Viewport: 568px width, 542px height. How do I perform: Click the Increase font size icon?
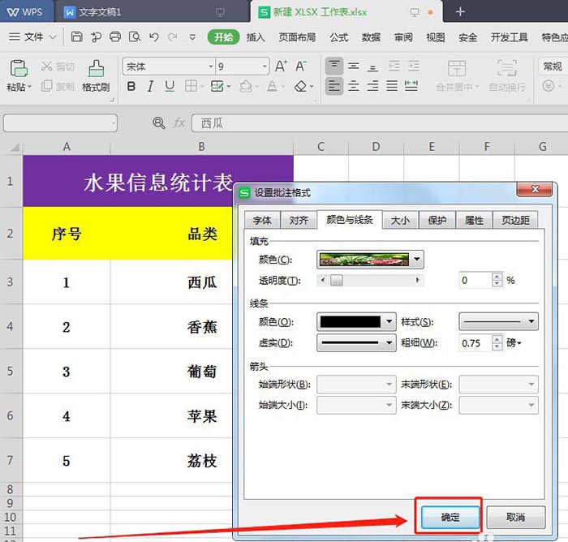pyautogui.click(x=281, y=67)
